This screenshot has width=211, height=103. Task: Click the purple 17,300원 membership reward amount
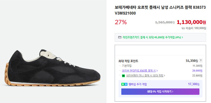(x=194, y=84)
